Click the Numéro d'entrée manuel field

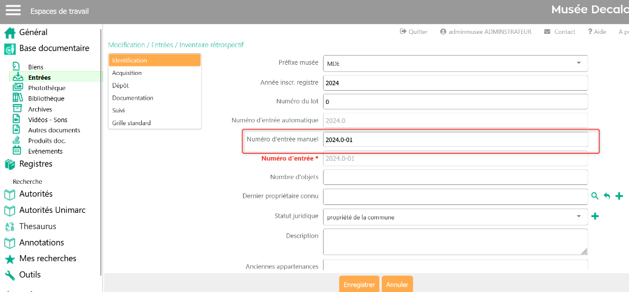click(454, 140)
